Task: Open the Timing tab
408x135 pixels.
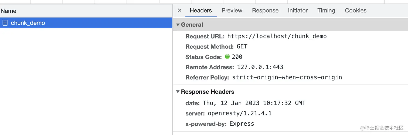Action: (326, 10)
